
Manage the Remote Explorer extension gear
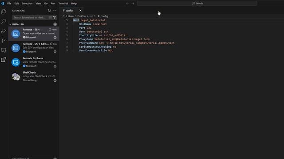tap(55, 66)
